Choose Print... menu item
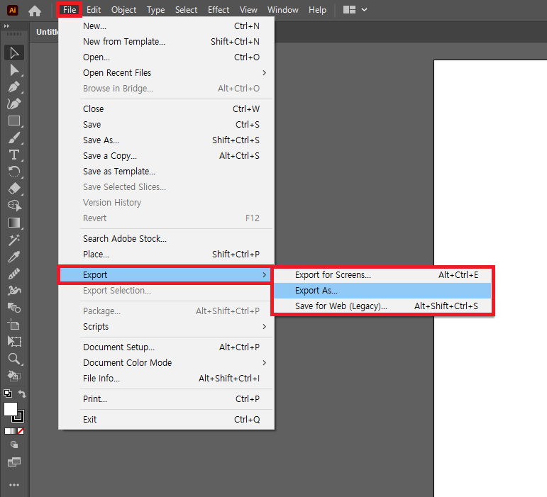 (x=166, y=398)
